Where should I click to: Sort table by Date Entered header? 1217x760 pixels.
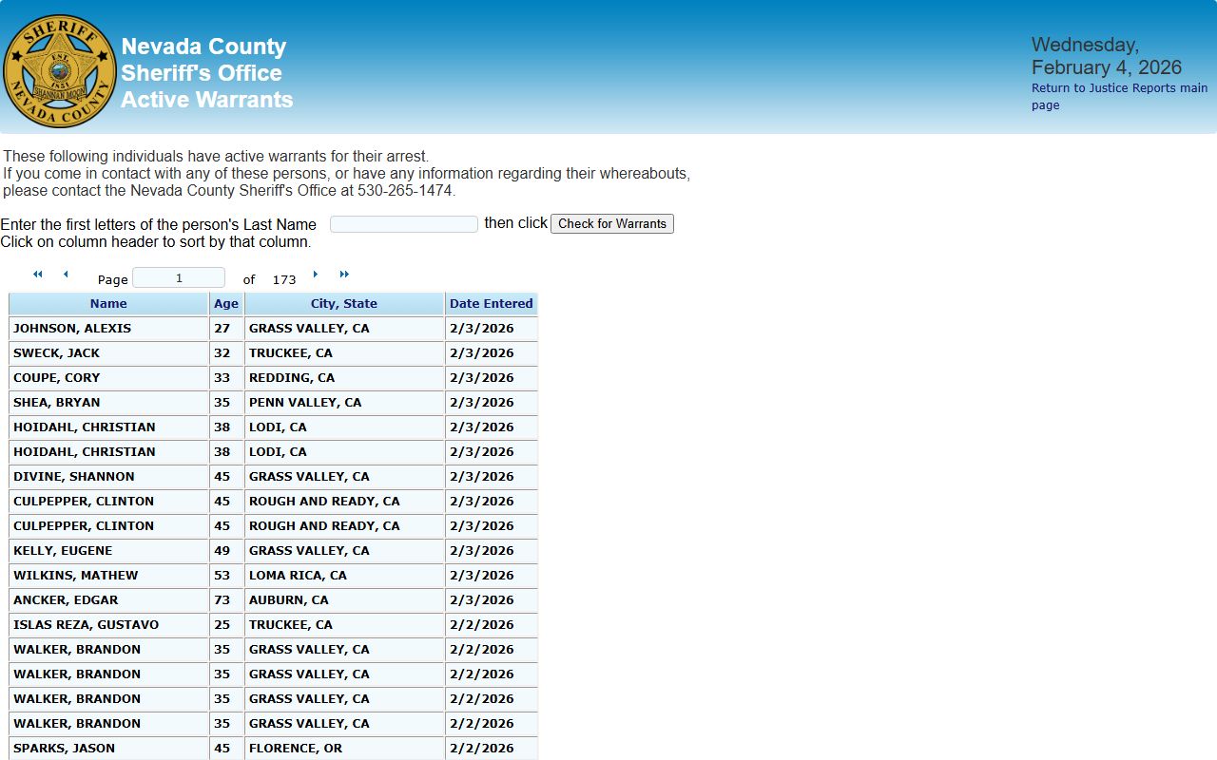point(492,304)
